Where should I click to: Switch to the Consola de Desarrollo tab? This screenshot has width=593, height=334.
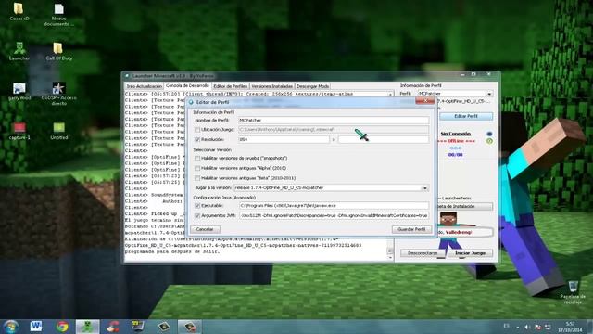[x=187, y=86]
